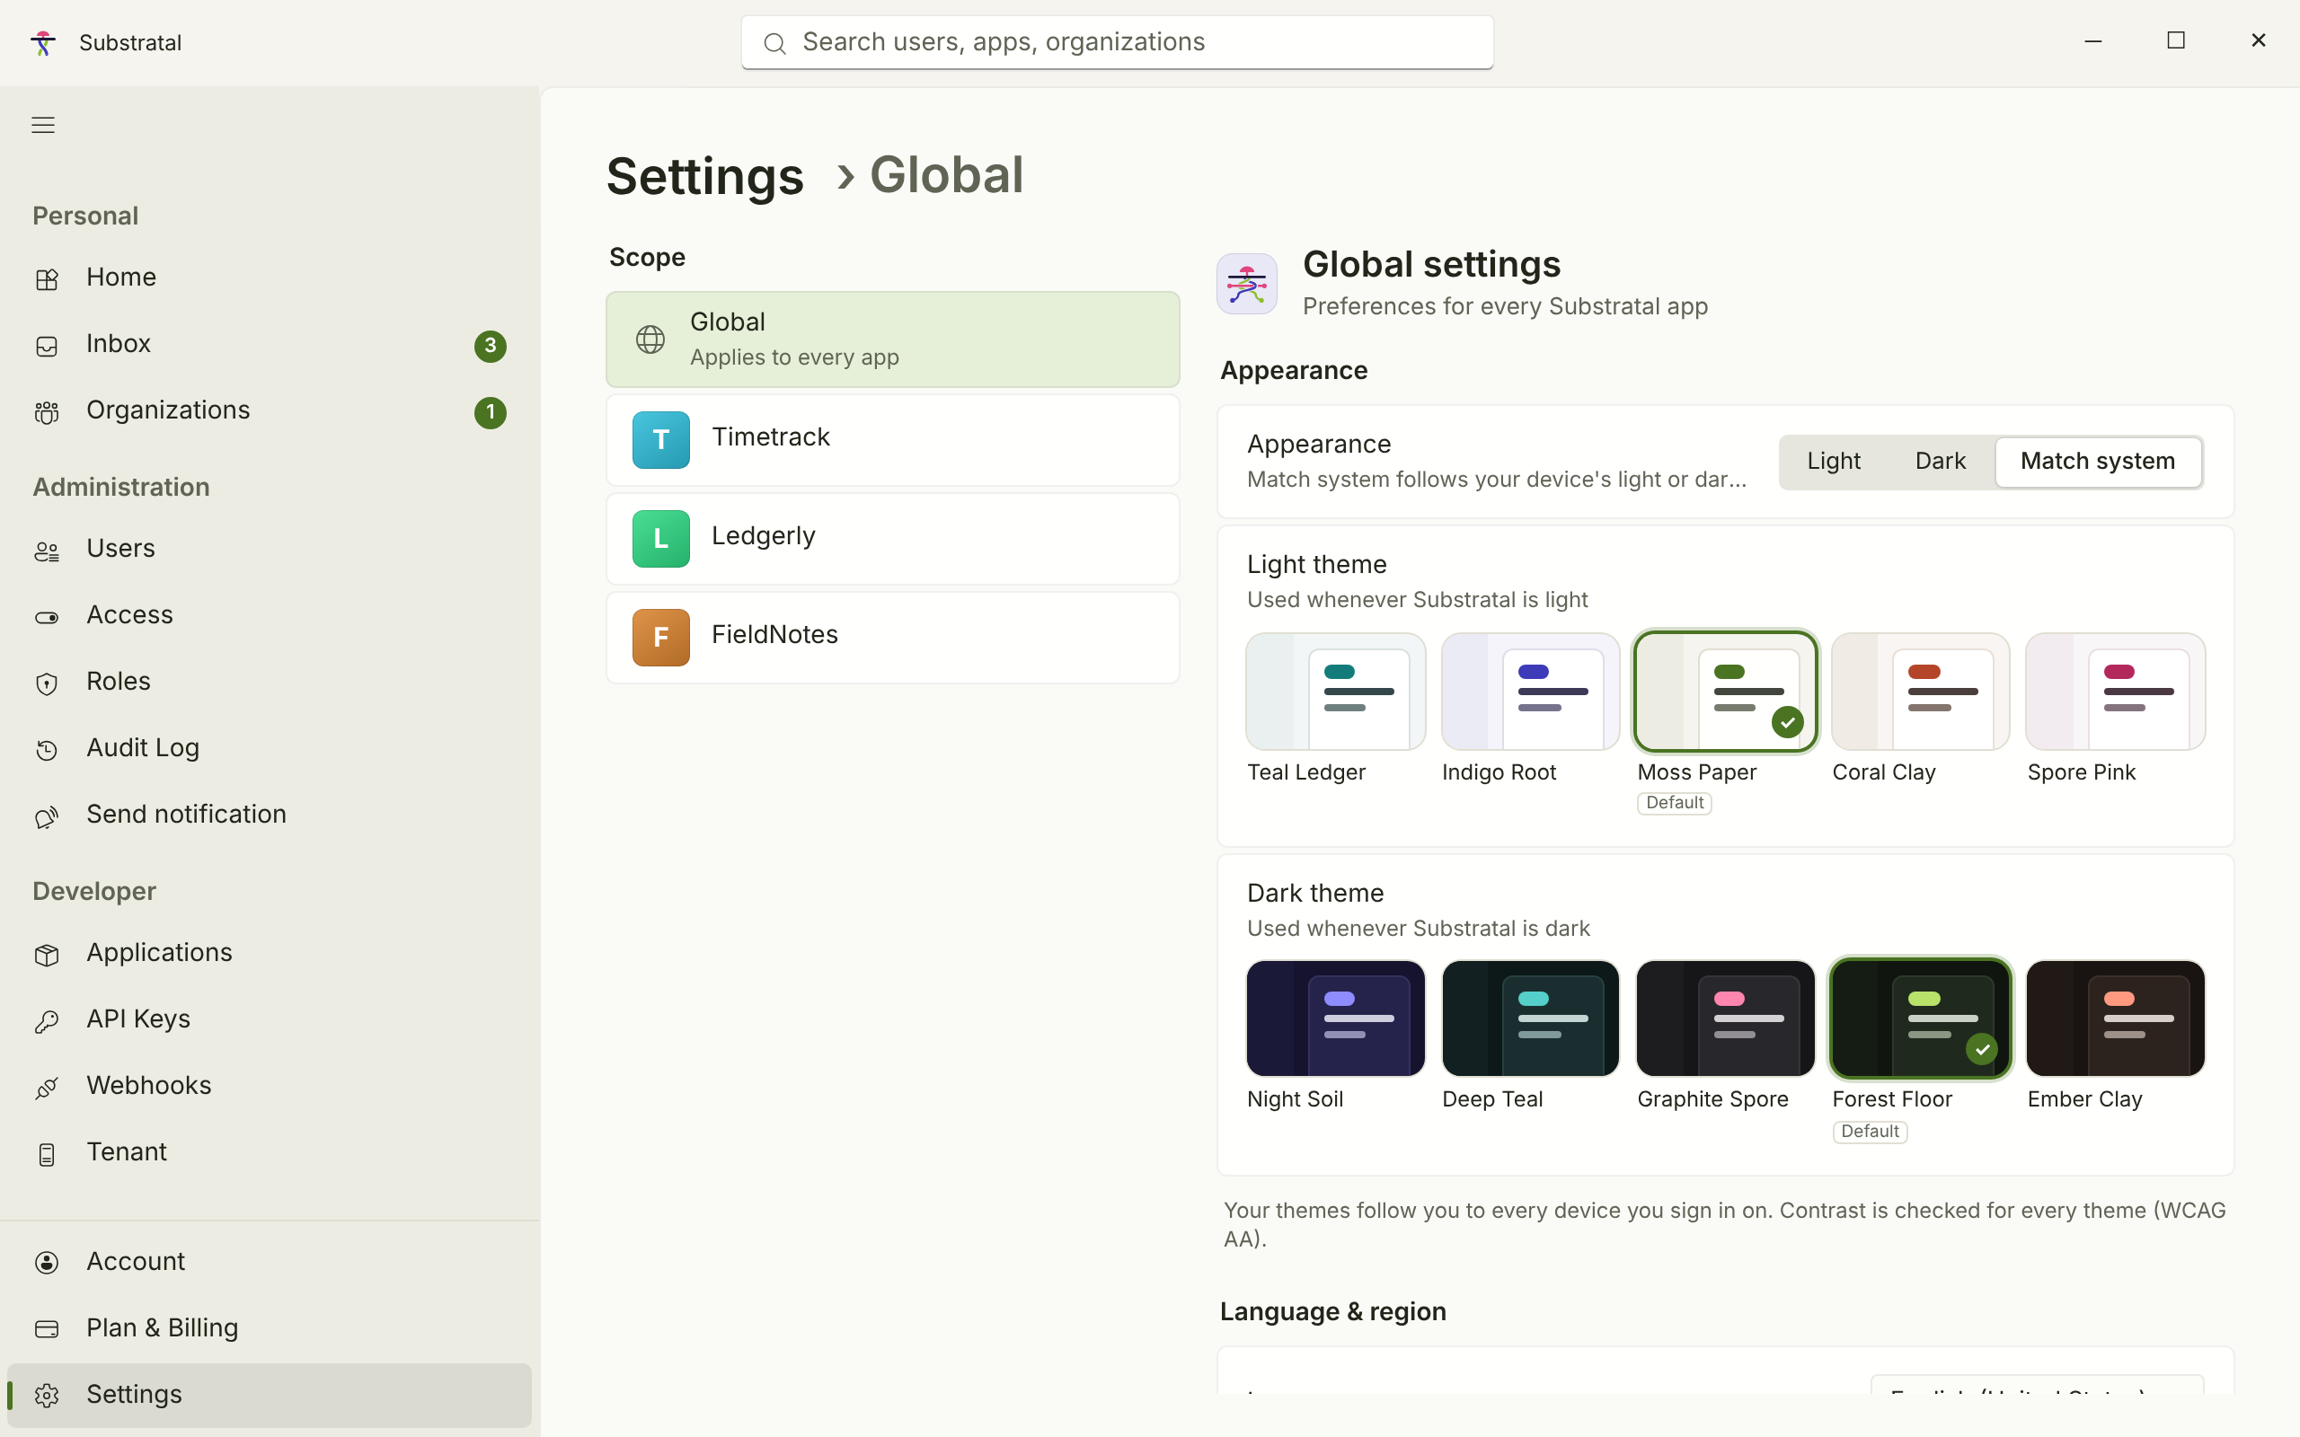Pick the Ember Clay dark theme
2300x1437 pixels.
(x=2116, y=1018)
